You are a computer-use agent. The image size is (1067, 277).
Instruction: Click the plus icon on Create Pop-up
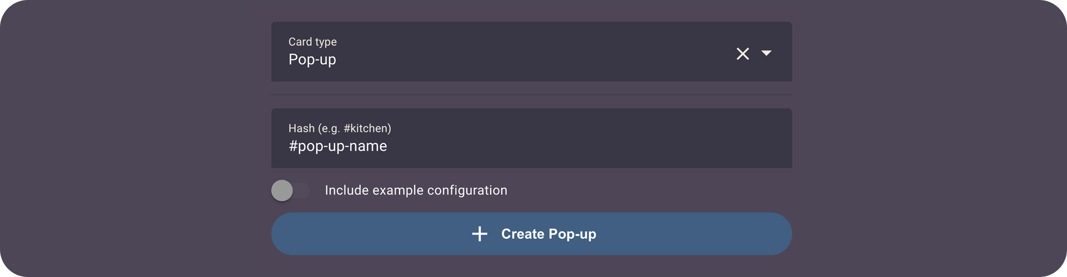pyautogui.click(x=480, y=234)
